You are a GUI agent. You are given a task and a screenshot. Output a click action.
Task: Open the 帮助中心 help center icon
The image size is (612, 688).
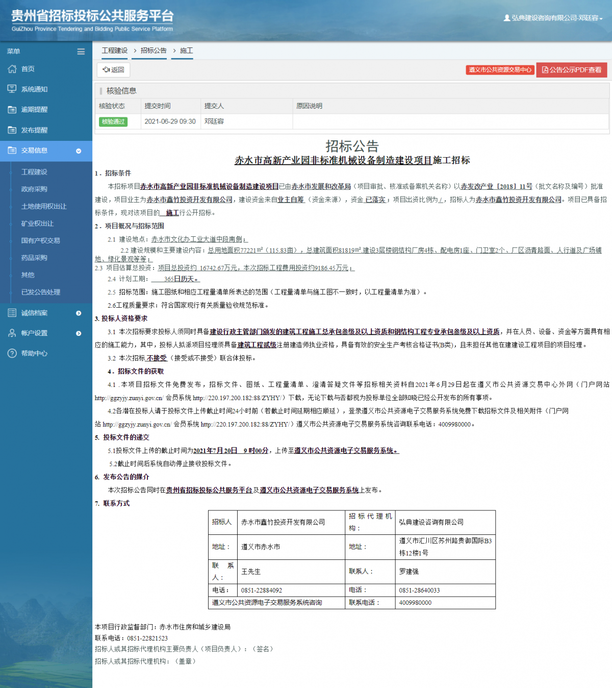click(x=11, y=353)
